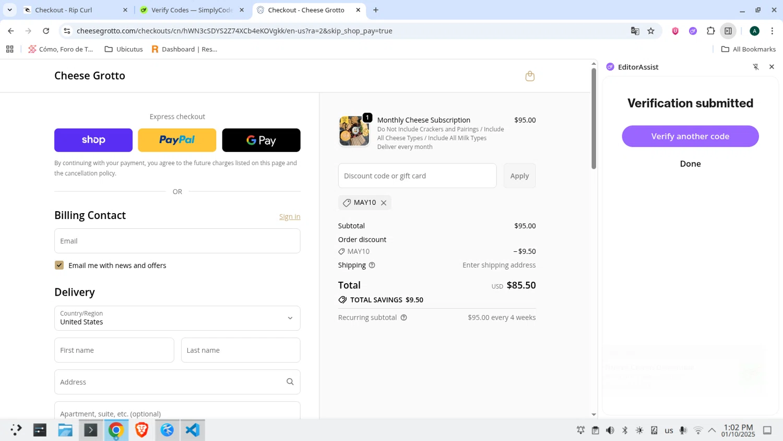Focus the Discount code or gift card field
Screen dimensions: 783x441
(417, 176)
